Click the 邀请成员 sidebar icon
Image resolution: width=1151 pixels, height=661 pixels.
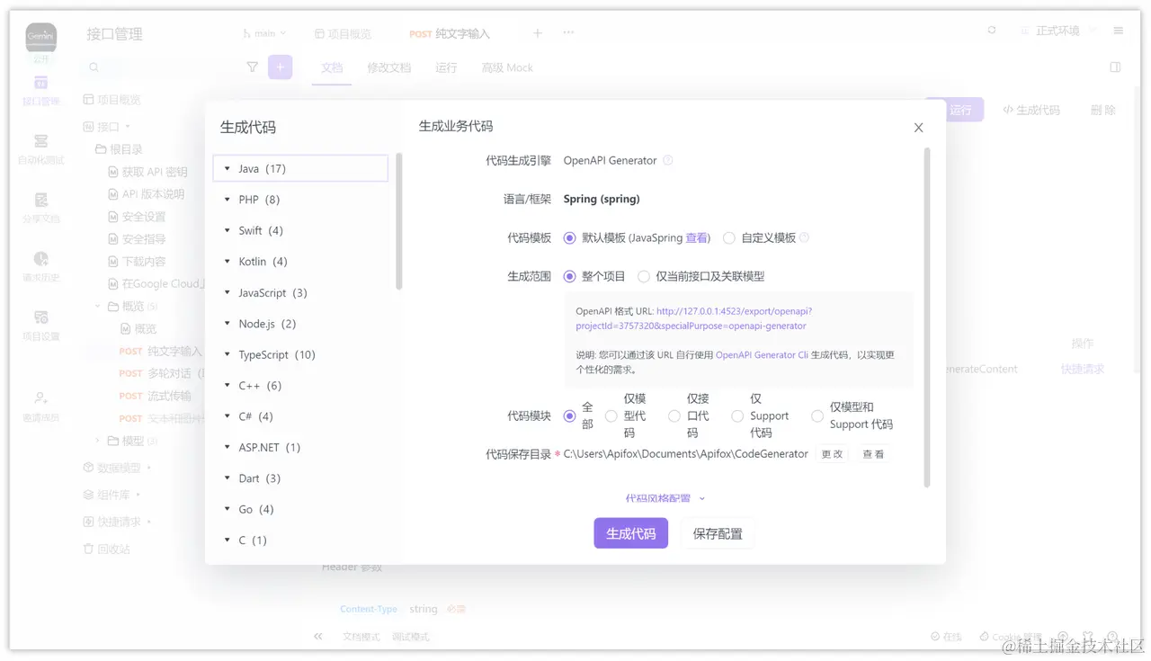coord(40,398)
